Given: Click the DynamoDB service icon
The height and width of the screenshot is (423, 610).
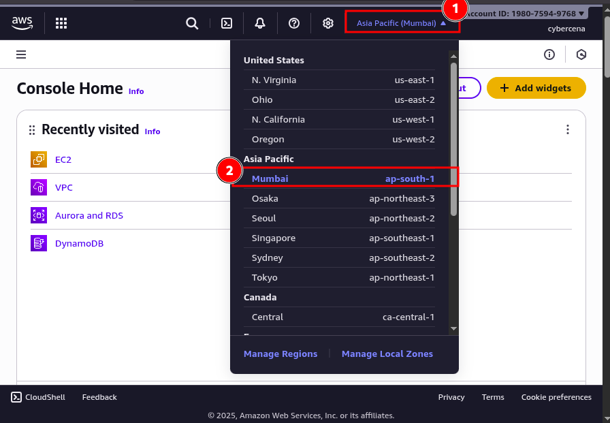Looking at the screenshot, I should pyautogui.click(x=39, y=243).
